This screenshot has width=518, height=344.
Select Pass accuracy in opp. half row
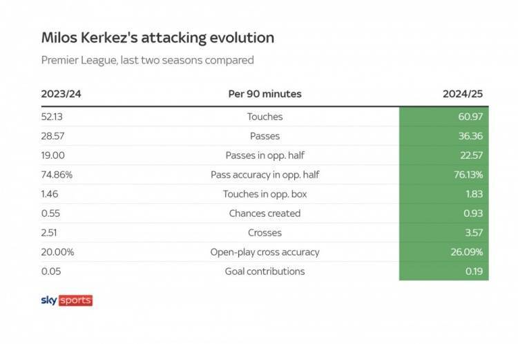pos(265,175)
